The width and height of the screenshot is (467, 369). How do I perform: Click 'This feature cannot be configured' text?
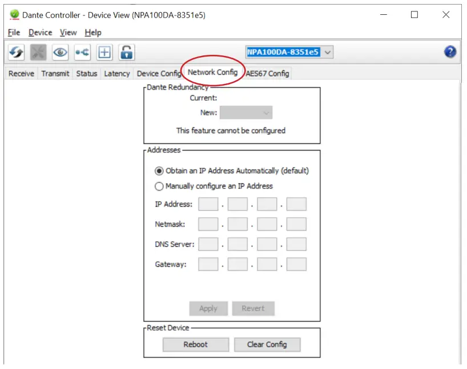[x=231, y=131]
